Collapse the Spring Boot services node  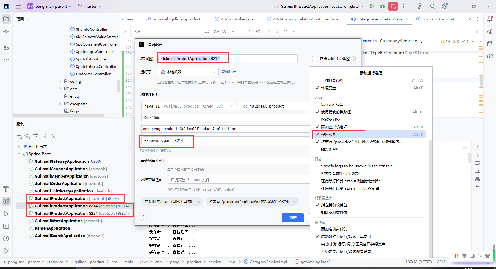point(19,154)
